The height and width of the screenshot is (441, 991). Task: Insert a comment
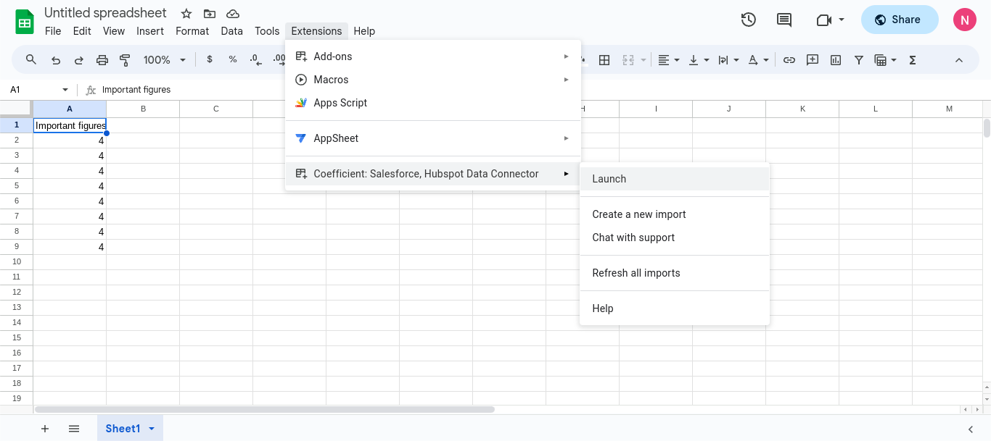pyautogui.click(x=812, y=60)
